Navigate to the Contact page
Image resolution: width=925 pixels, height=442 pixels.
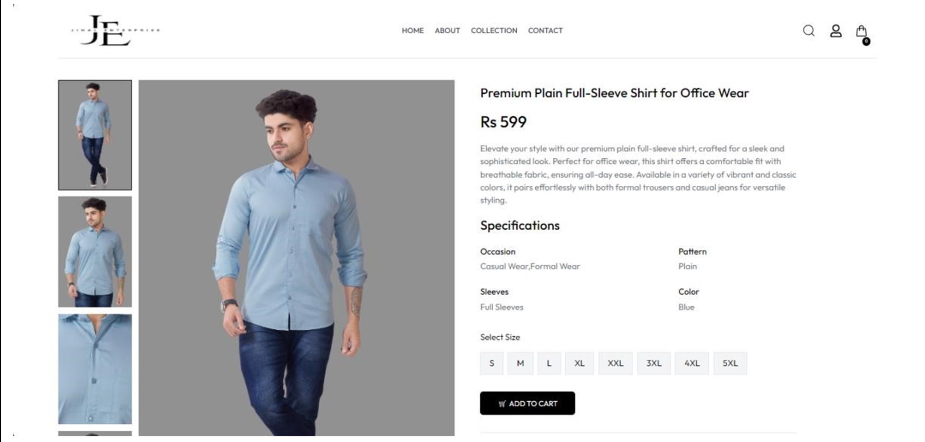click(x=545, y=31)
